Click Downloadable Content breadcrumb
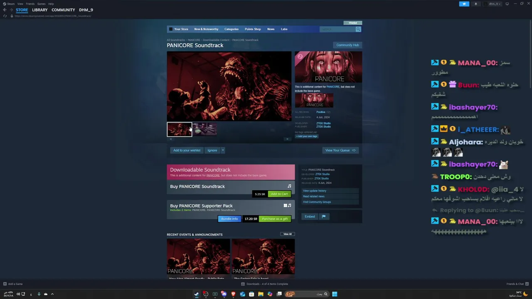This screenshot has width=532, height=299. point(216,40)
